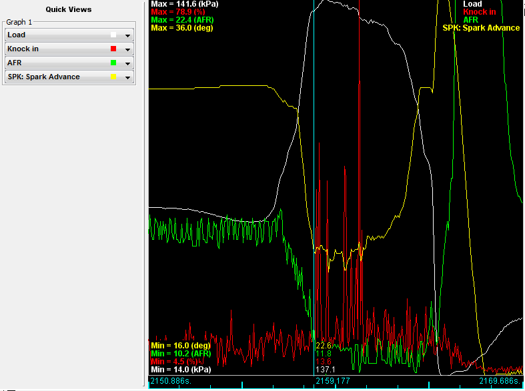Expand the Knock in dropdown arrow
This screenshot has width=525, height=391.
point(127,49)
